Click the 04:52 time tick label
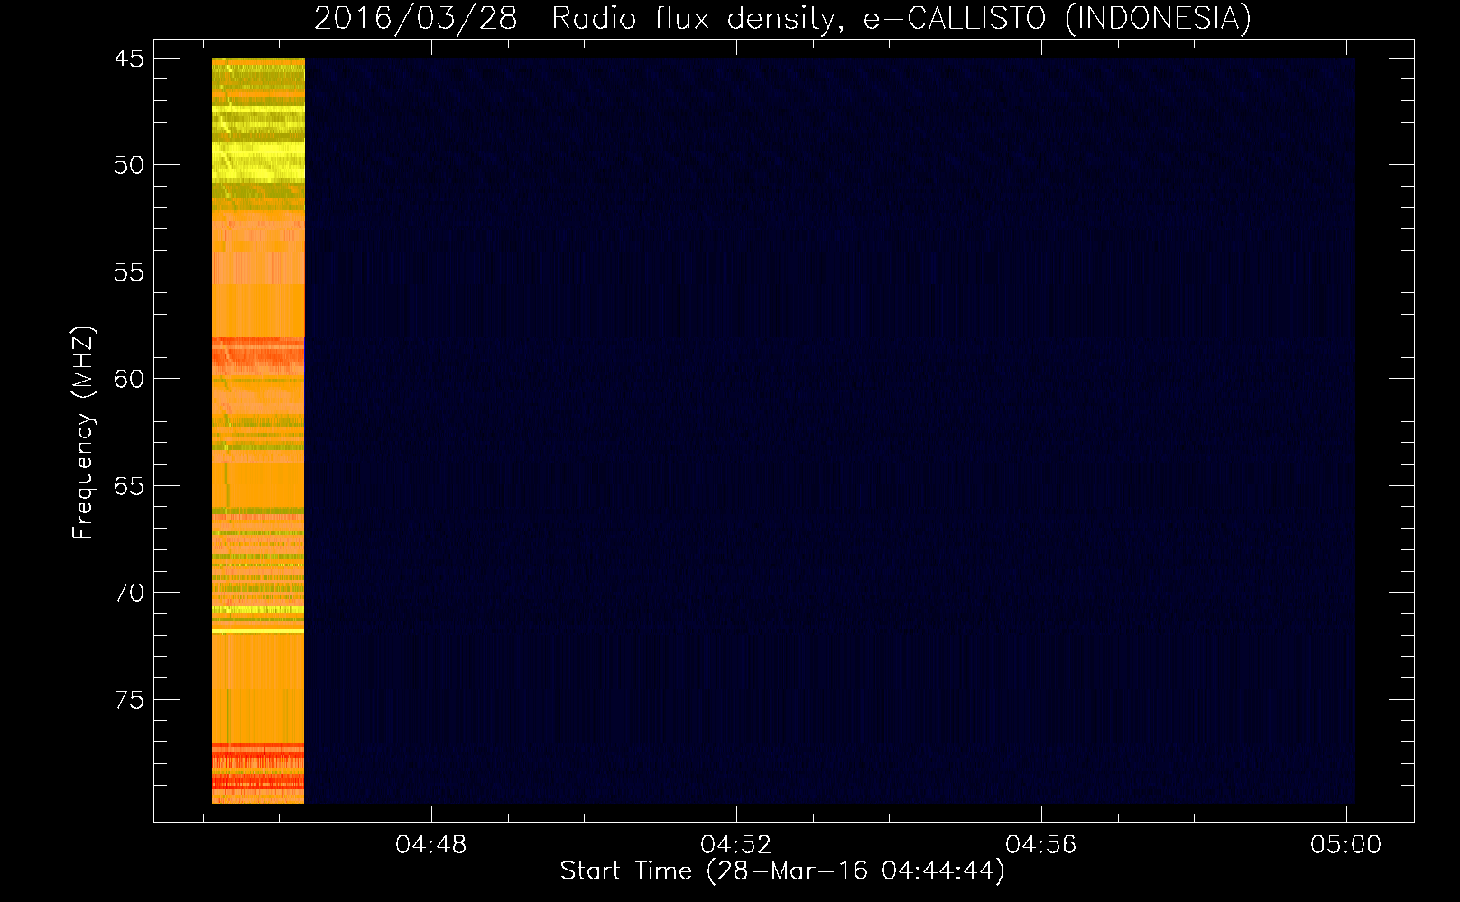Image resolution: width=1460 pixels, height=902 pixels. tap(736, 845)
